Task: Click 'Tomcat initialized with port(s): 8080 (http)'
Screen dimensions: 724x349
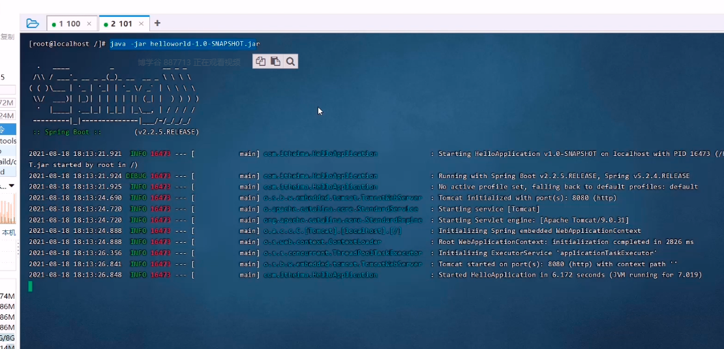Action: pyautogui.click(x=527, y=198)
